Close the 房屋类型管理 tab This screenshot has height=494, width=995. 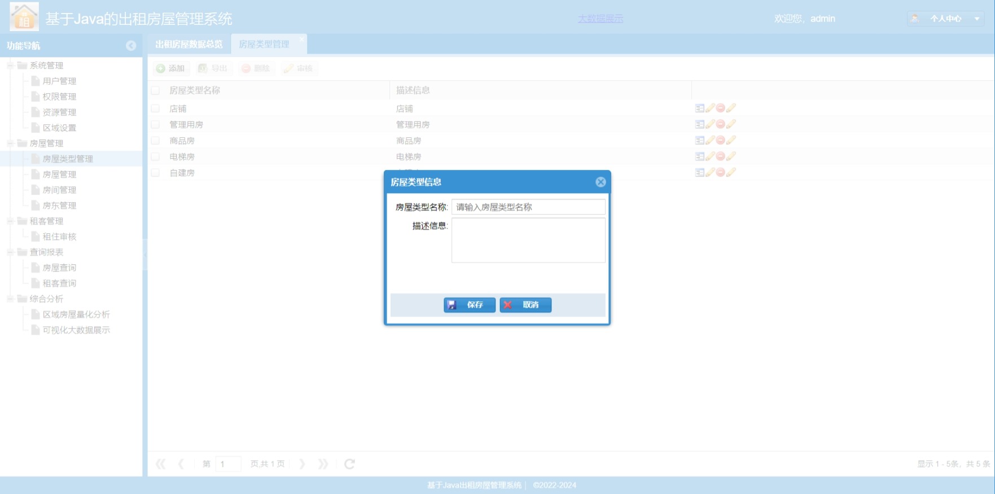pyautogui.click(x=302, y=39)
